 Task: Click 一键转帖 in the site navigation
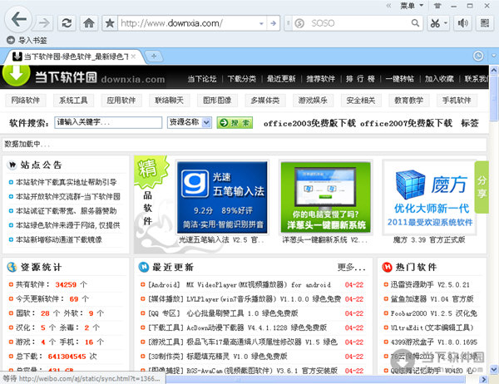click(400, 79)
